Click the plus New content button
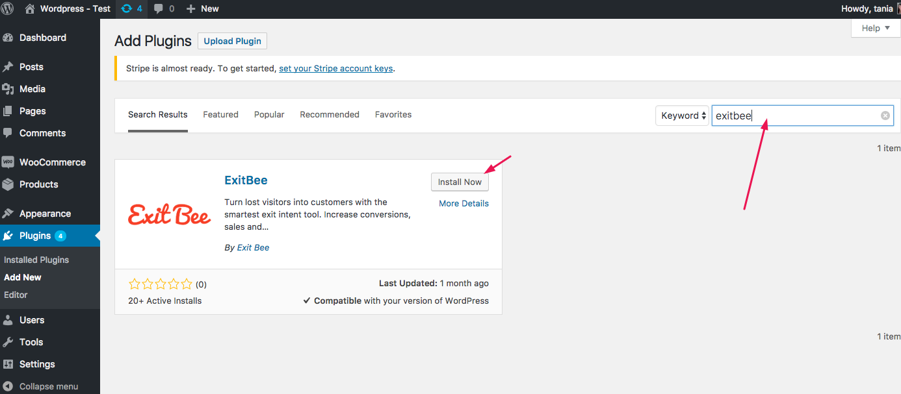 (x=202, y=8)
